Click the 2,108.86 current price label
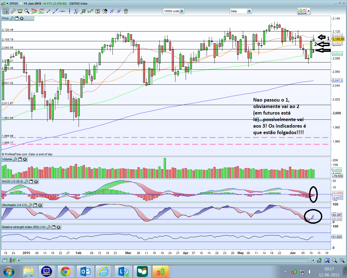The image size is (347, 278). pos(338,39)
